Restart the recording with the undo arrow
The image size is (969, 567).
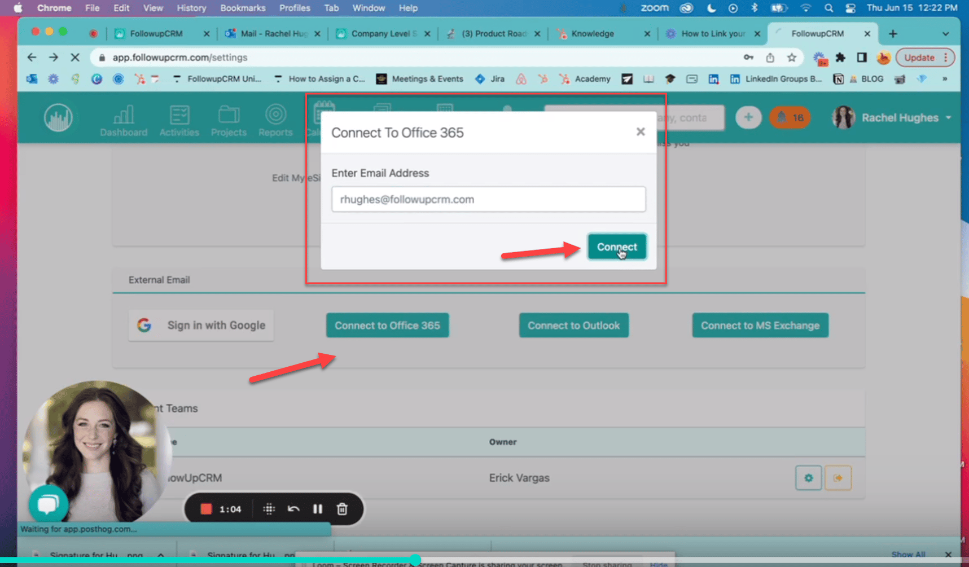click(293, 508)
